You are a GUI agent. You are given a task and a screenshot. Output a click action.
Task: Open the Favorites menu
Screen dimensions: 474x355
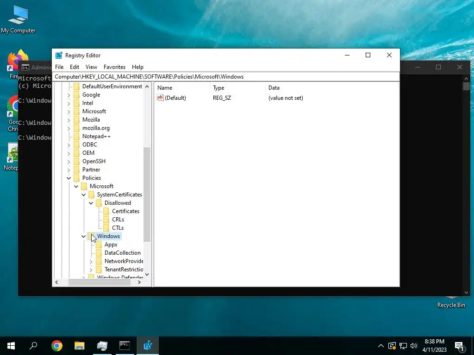click(114, 67)
